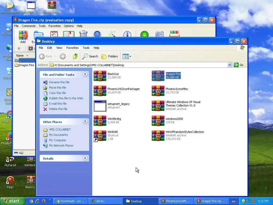Open the Tools menu in Desktop window

[x=86, y=48]
